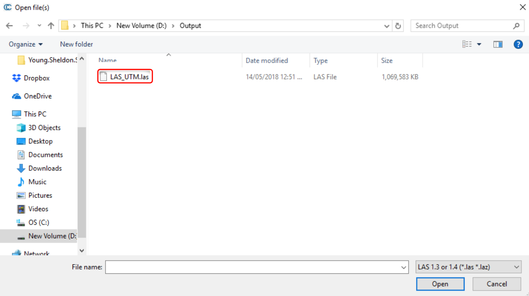Create a New folder
The image size is (529, 296).
point(76,44)
